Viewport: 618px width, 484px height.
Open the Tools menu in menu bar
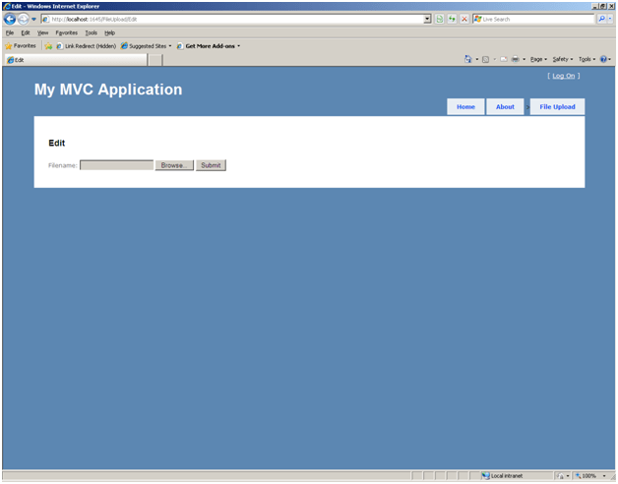(91, 32)
